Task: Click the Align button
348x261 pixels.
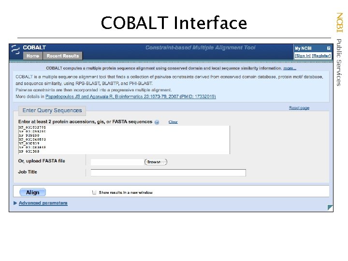Action: (33, 192)
